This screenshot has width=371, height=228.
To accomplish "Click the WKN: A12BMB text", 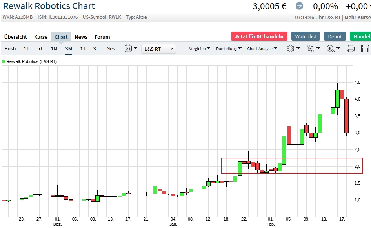I will pyautogui.click(x=18, y=17).
